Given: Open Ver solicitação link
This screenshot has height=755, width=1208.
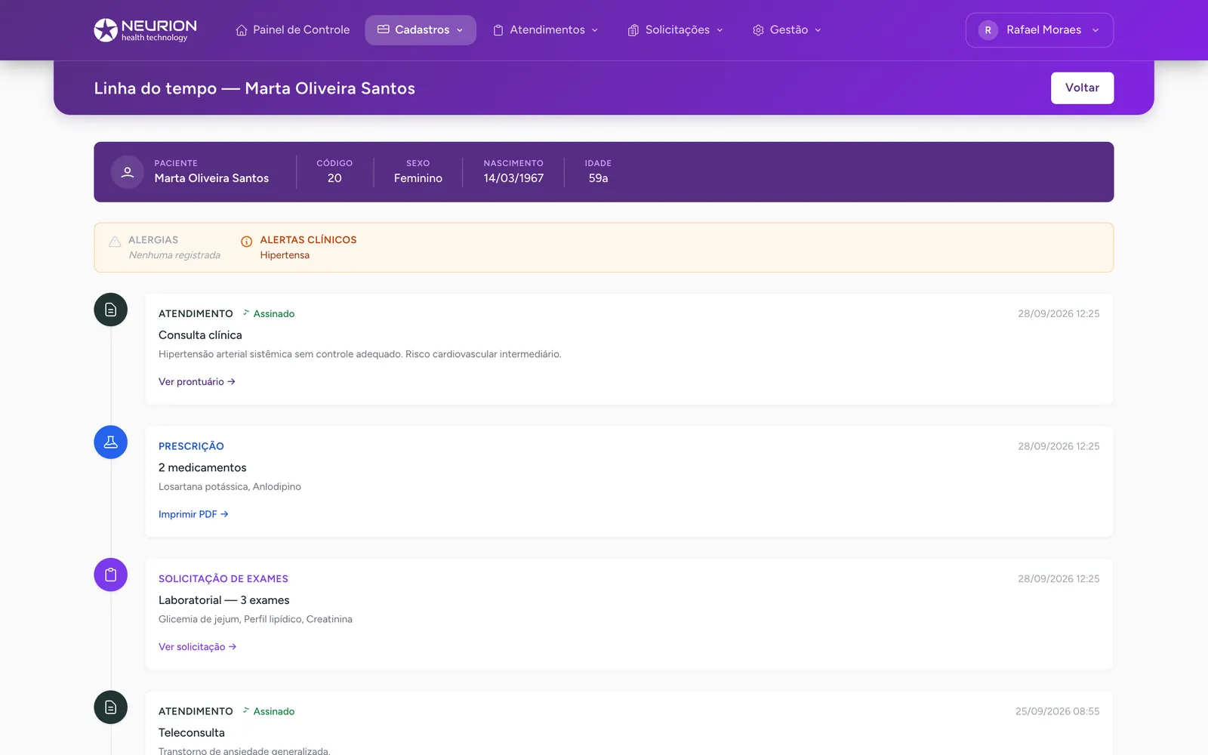Looking at the screenshot, I should coord(198,646).
